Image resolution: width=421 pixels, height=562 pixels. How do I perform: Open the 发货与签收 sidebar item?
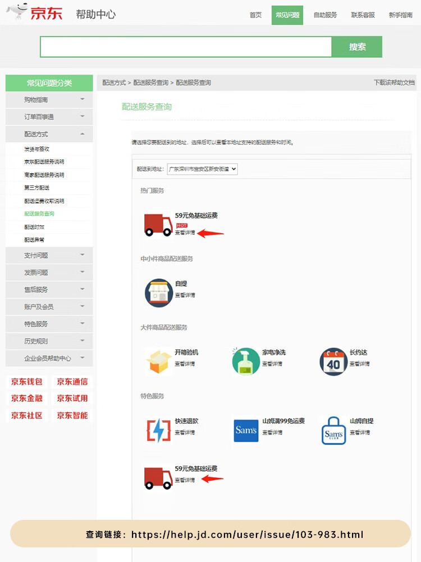pyautogui.click(x=37, y=149)
